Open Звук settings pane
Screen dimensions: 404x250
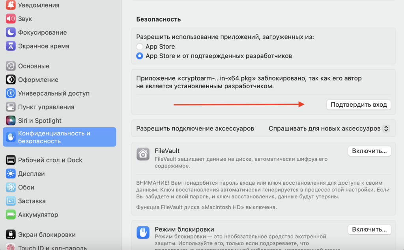(x=60, y=19)
